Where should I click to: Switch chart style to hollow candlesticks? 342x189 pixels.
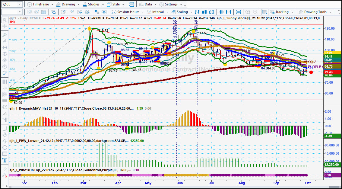coord(212,12)
